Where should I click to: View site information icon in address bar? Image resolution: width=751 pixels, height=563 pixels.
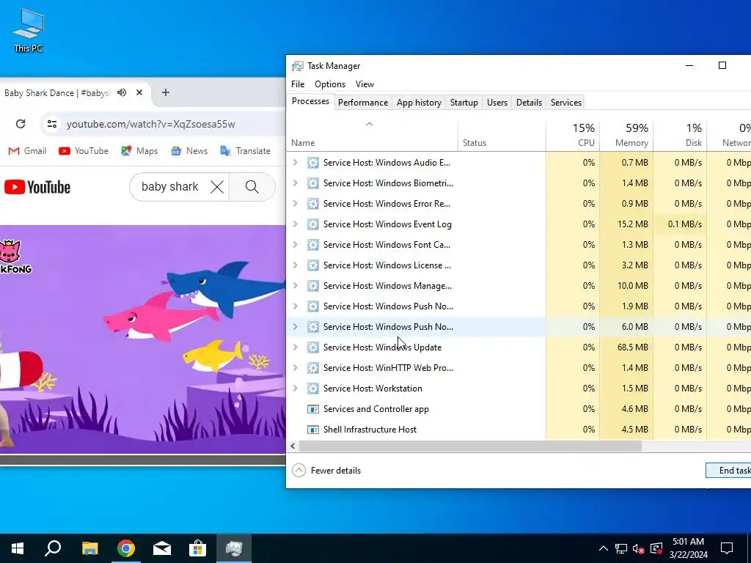52,124
